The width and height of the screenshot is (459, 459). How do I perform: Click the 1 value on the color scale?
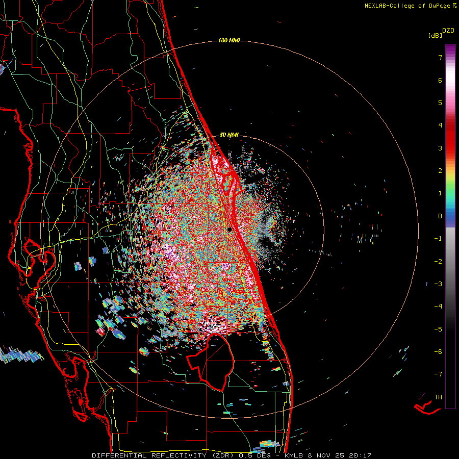point(440,193)
